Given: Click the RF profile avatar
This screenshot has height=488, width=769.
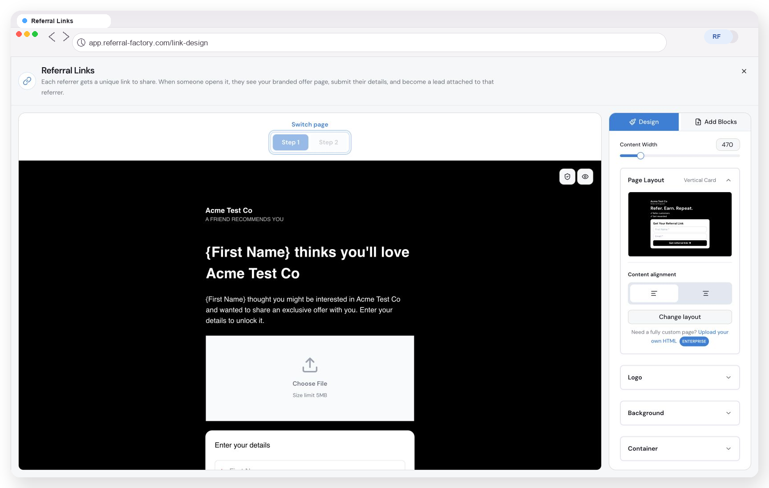Looking at the screenshot, I should (716, 36).
